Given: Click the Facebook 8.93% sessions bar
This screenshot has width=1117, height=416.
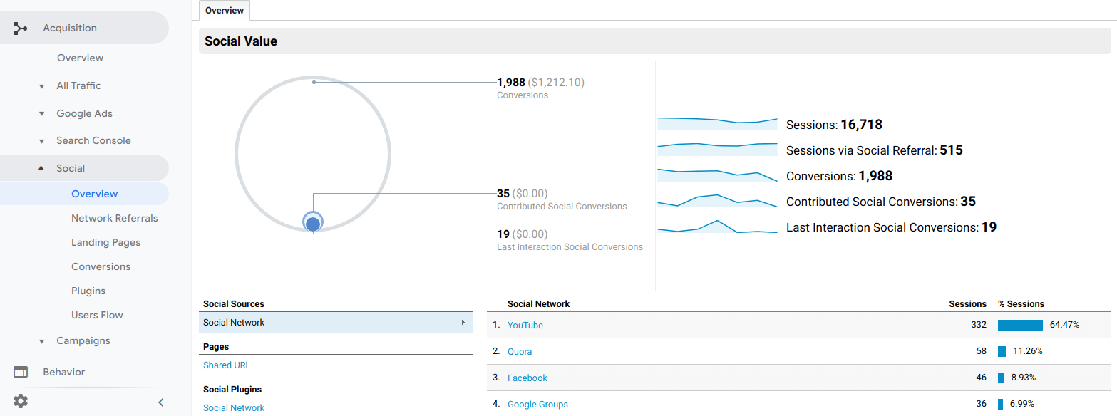Looking at the screenshot, I should (x=1001, y=378).
